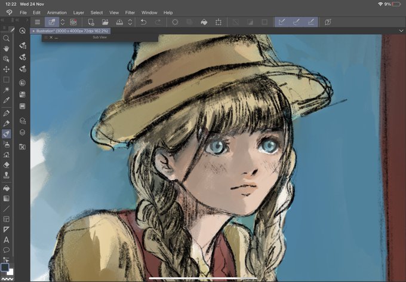The width and height of the screenshot is (406, 282).
Task: Toggle the touch gesture mode button
Action: pos(52,22)
